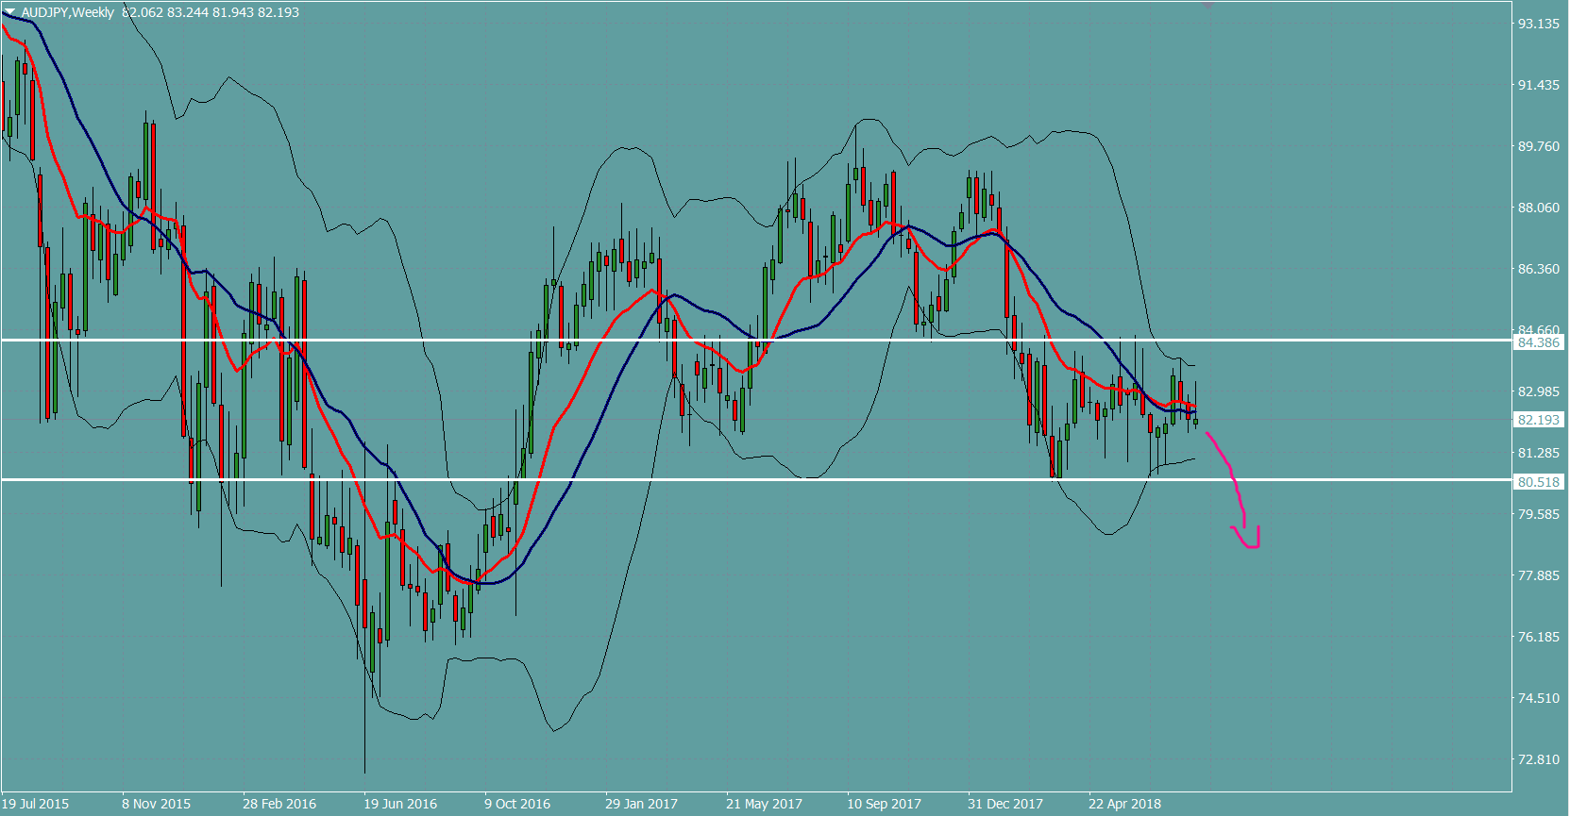
Task: Open the chart menu triangle beside AUDJPY
Action: (x=9, y=12)
